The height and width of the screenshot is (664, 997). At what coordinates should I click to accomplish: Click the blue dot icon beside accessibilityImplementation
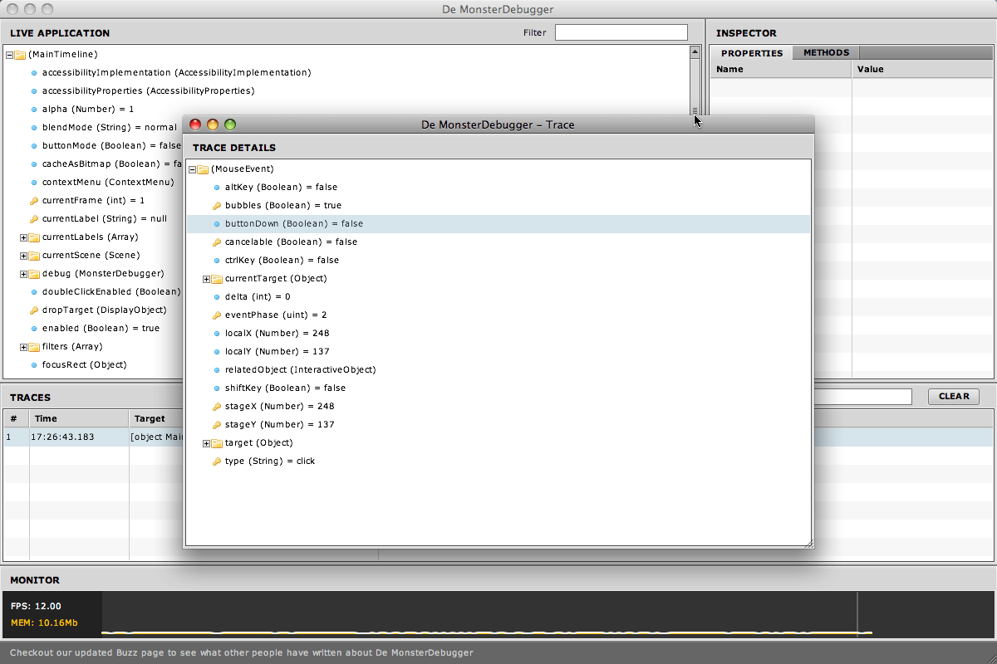(34, 73)
